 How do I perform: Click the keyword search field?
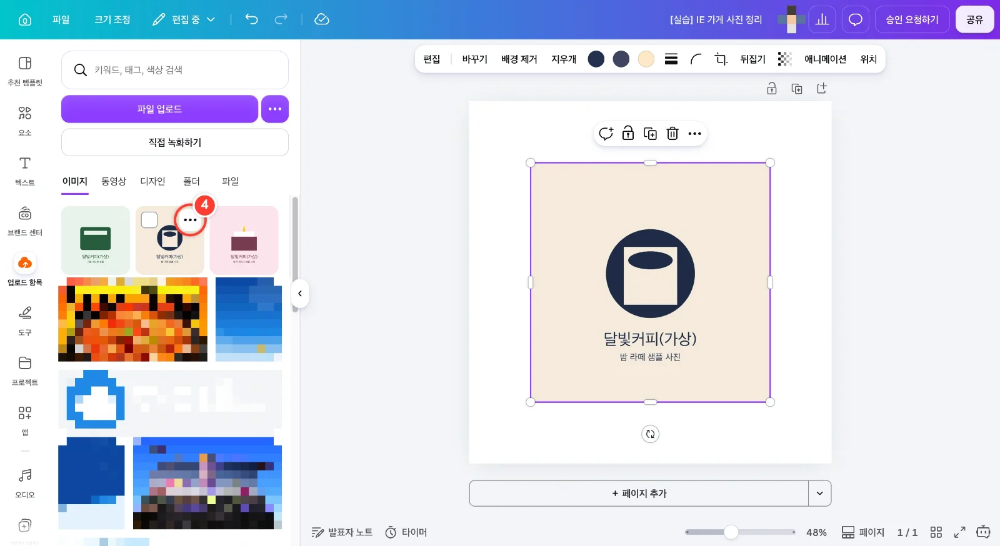[175, 70]
